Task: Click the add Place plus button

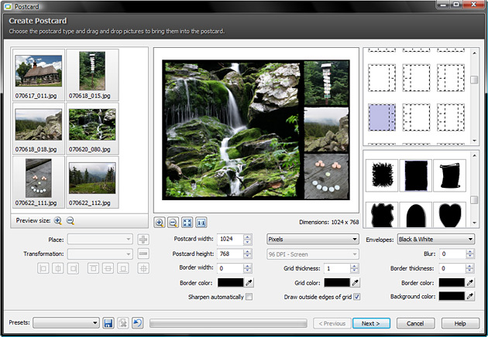Action: click(143, 240)
